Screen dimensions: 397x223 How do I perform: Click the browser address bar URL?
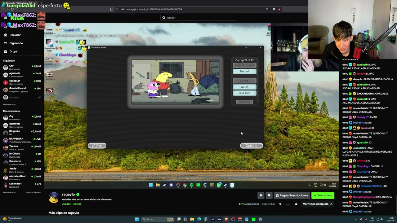pyautogui.click(x=151, y=9)
